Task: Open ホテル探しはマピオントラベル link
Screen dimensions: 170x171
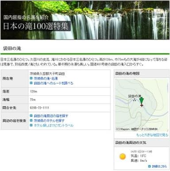Action: pos(54,126)
